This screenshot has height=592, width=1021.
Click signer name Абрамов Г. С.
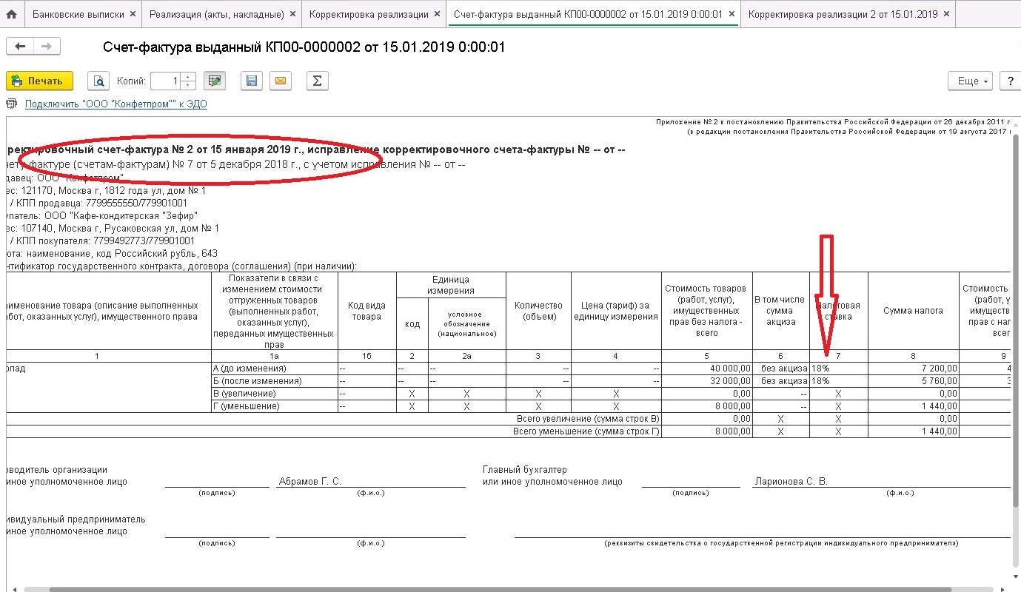pos(309,482)
